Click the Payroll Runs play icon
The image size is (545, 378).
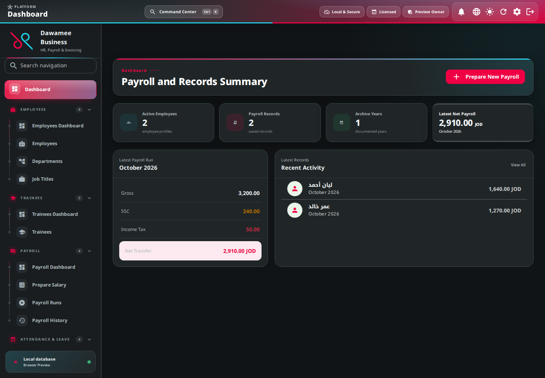point(22,303)
